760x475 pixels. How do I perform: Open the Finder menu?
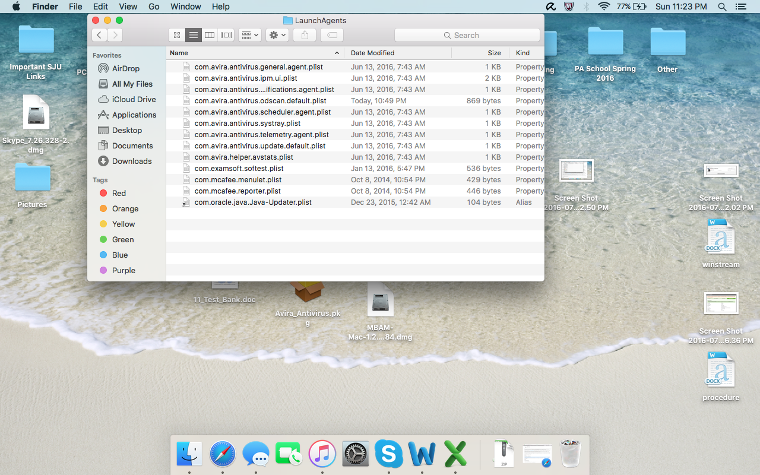[x=45, y=7]
